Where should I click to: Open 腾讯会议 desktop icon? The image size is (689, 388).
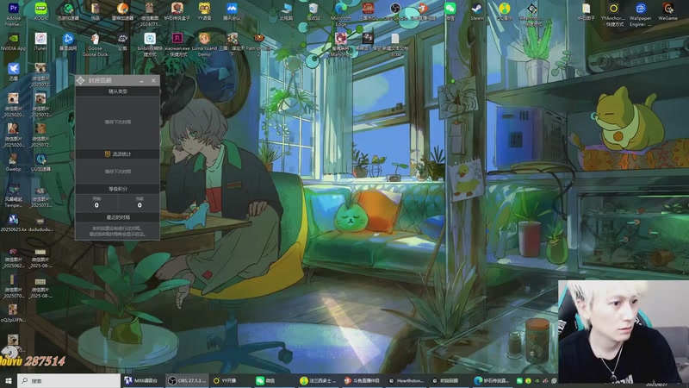coord(232,12)
